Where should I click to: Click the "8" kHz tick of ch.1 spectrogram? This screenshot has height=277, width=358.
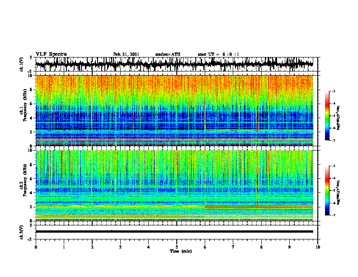[x=32, y=90]
